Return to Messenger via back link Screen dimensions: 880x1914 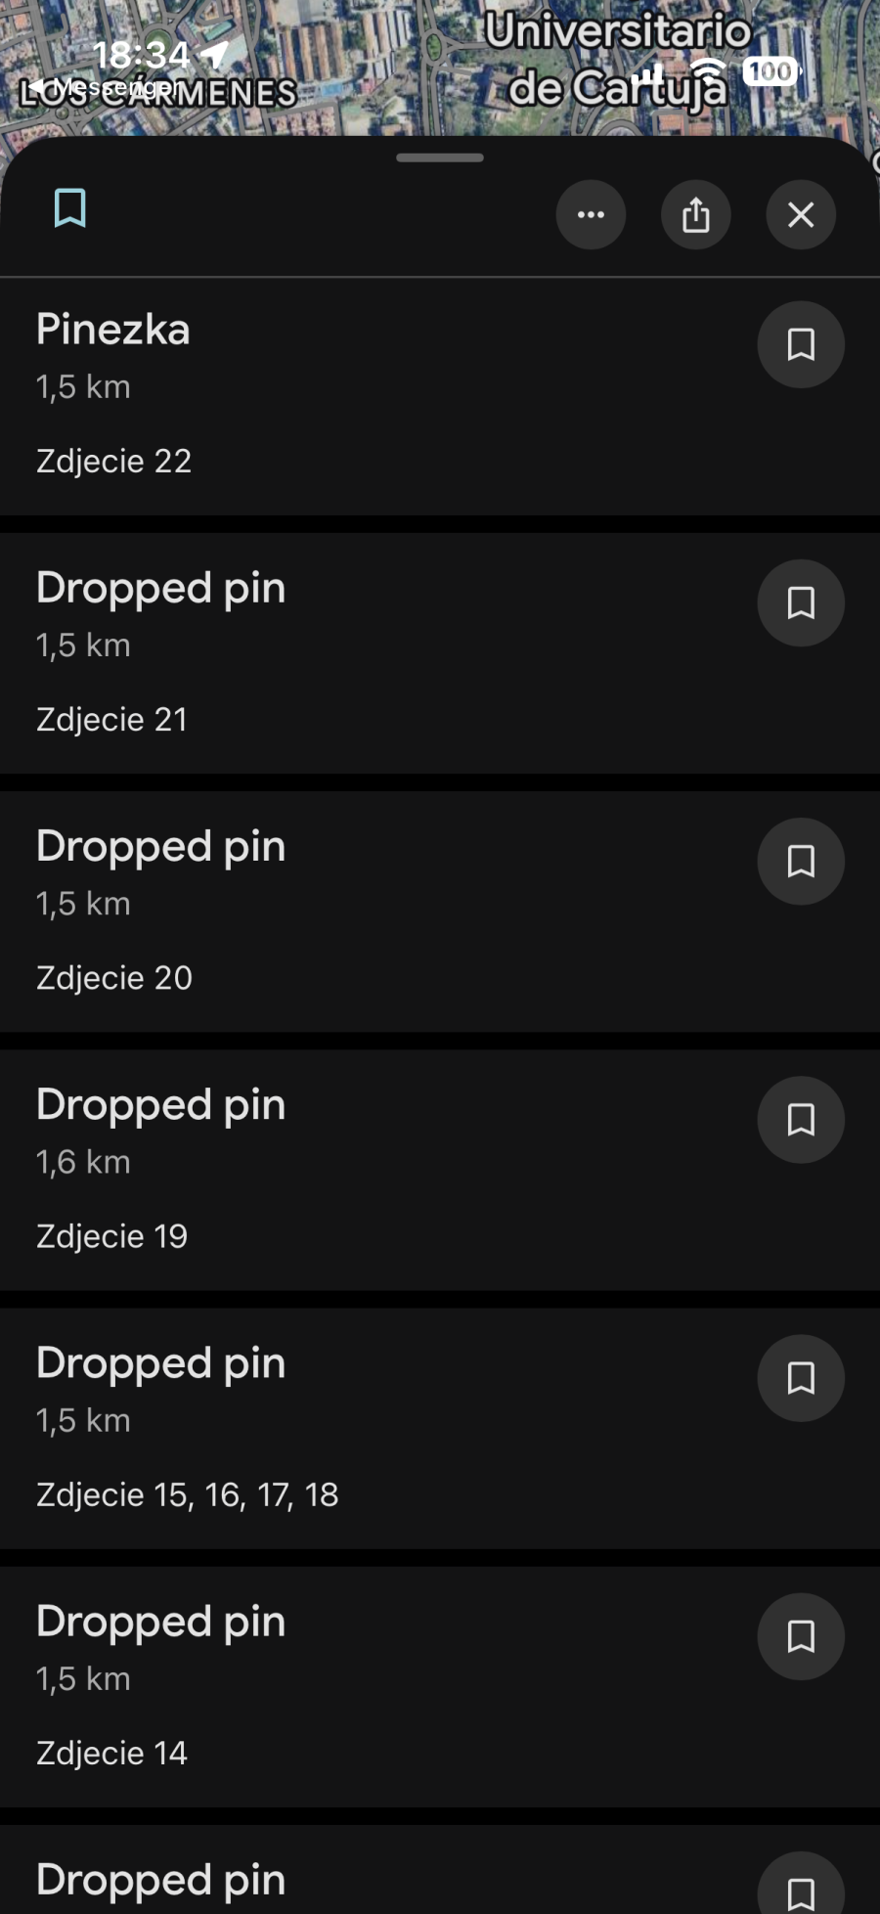103,87
